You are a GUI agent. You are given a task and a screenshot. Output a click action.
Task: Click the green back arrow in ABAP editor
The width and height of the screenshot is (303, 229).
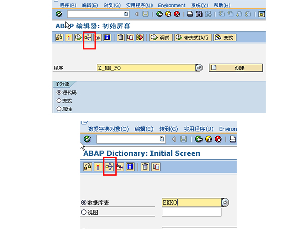[160, 14]
